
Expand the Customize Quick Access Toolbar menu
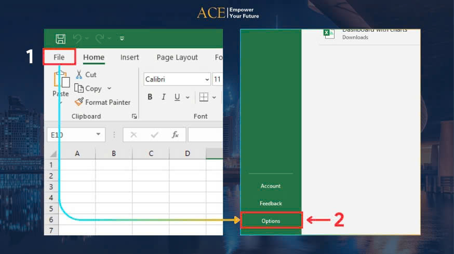click(122, 39)
